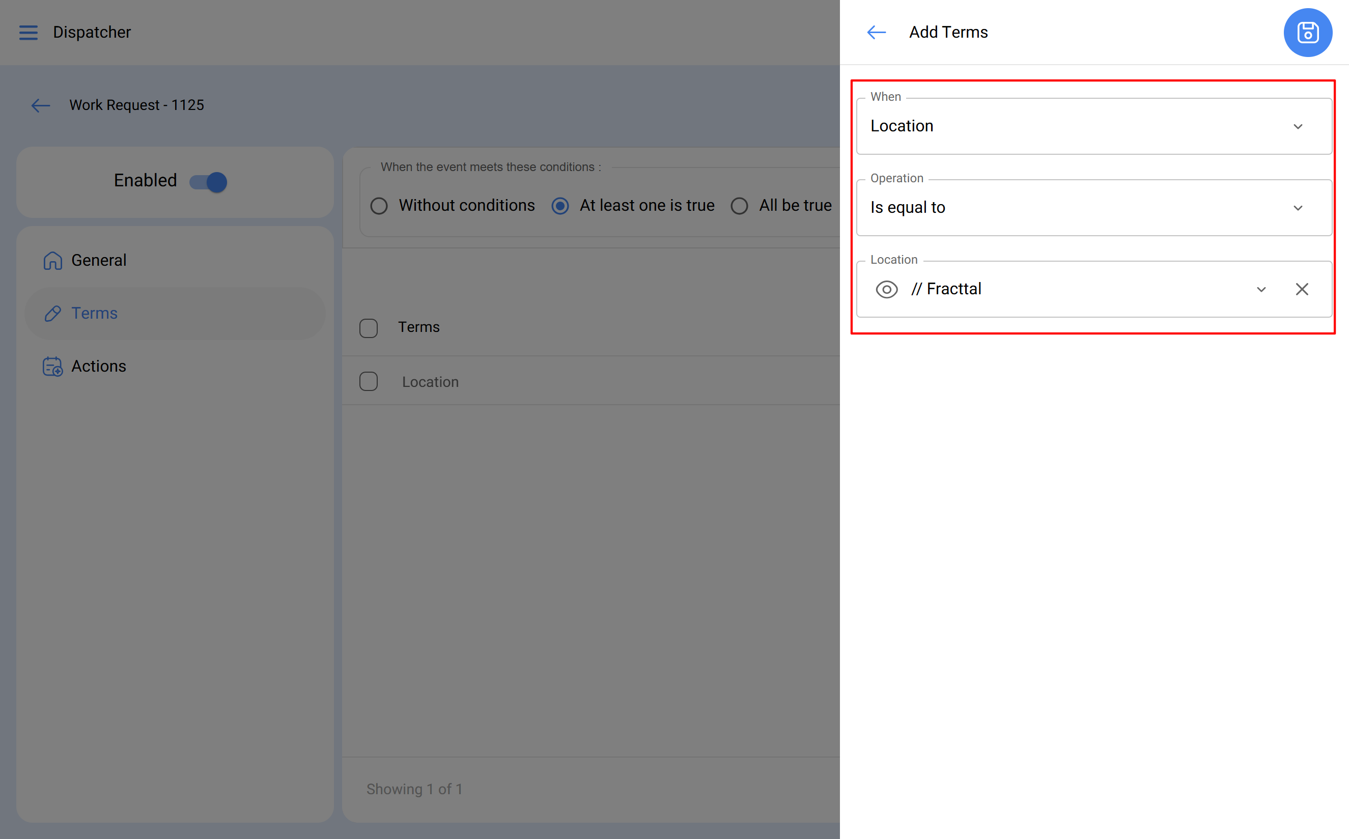Open the Operation dropdown Is equal to
The height and width of the screenshot is (839, 1349).
click(x=1093, y=208)
